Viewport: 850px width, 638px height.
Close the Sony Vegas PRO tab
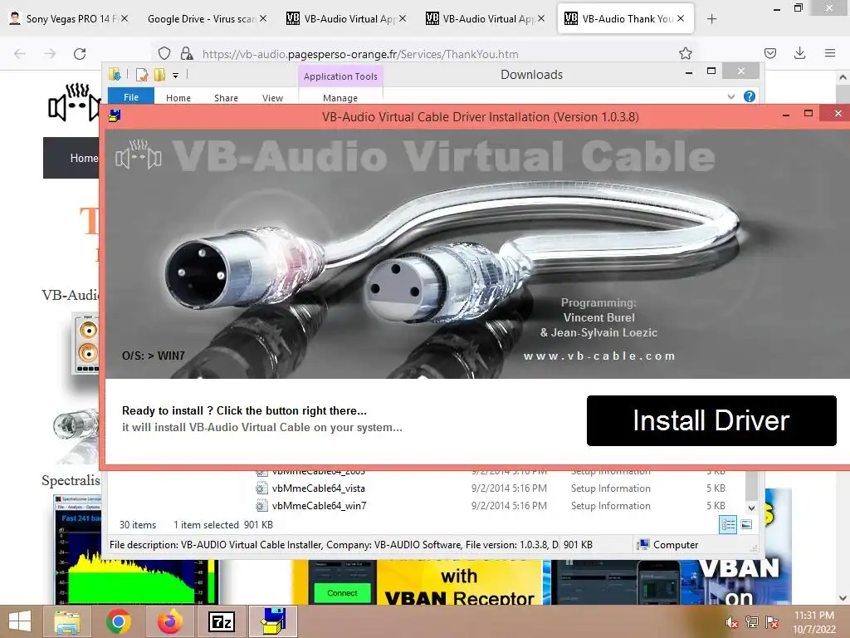pos(125,18)
